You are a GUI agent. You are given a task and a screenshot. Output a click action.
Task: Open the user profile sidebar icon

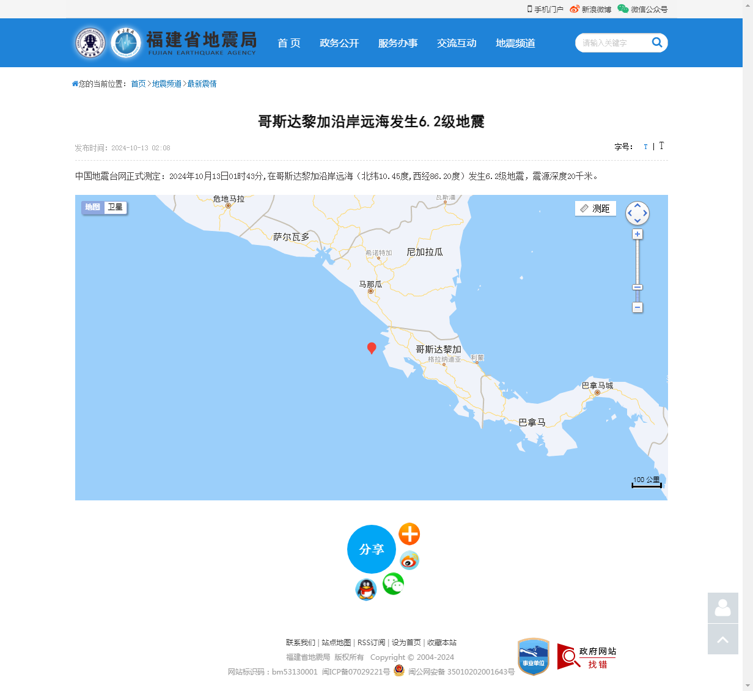(722, 608)
